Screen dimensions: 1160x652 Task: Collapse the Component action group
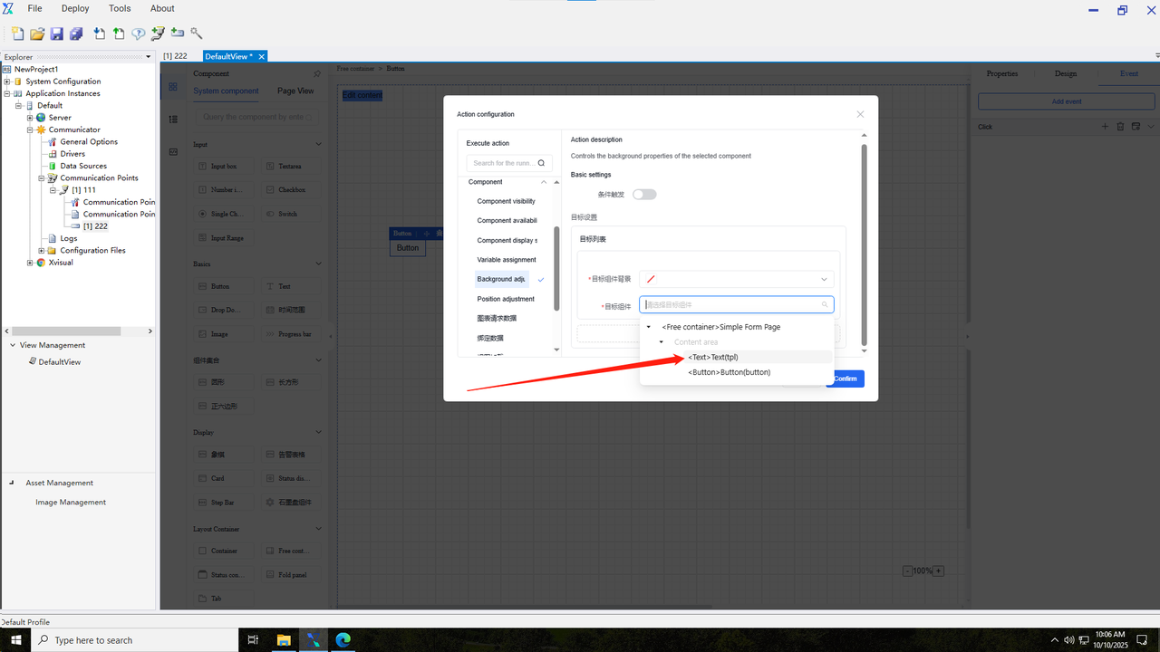tap(544, 182)
